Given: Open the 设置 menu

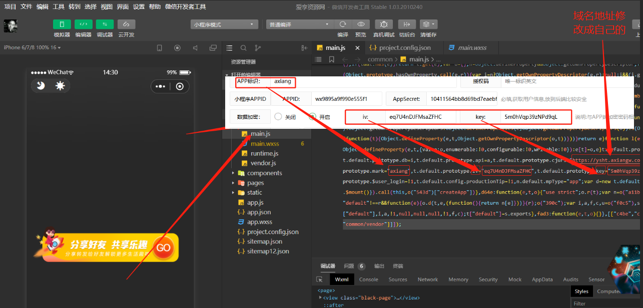Looking at the screenshot, I should coord(139,6).
